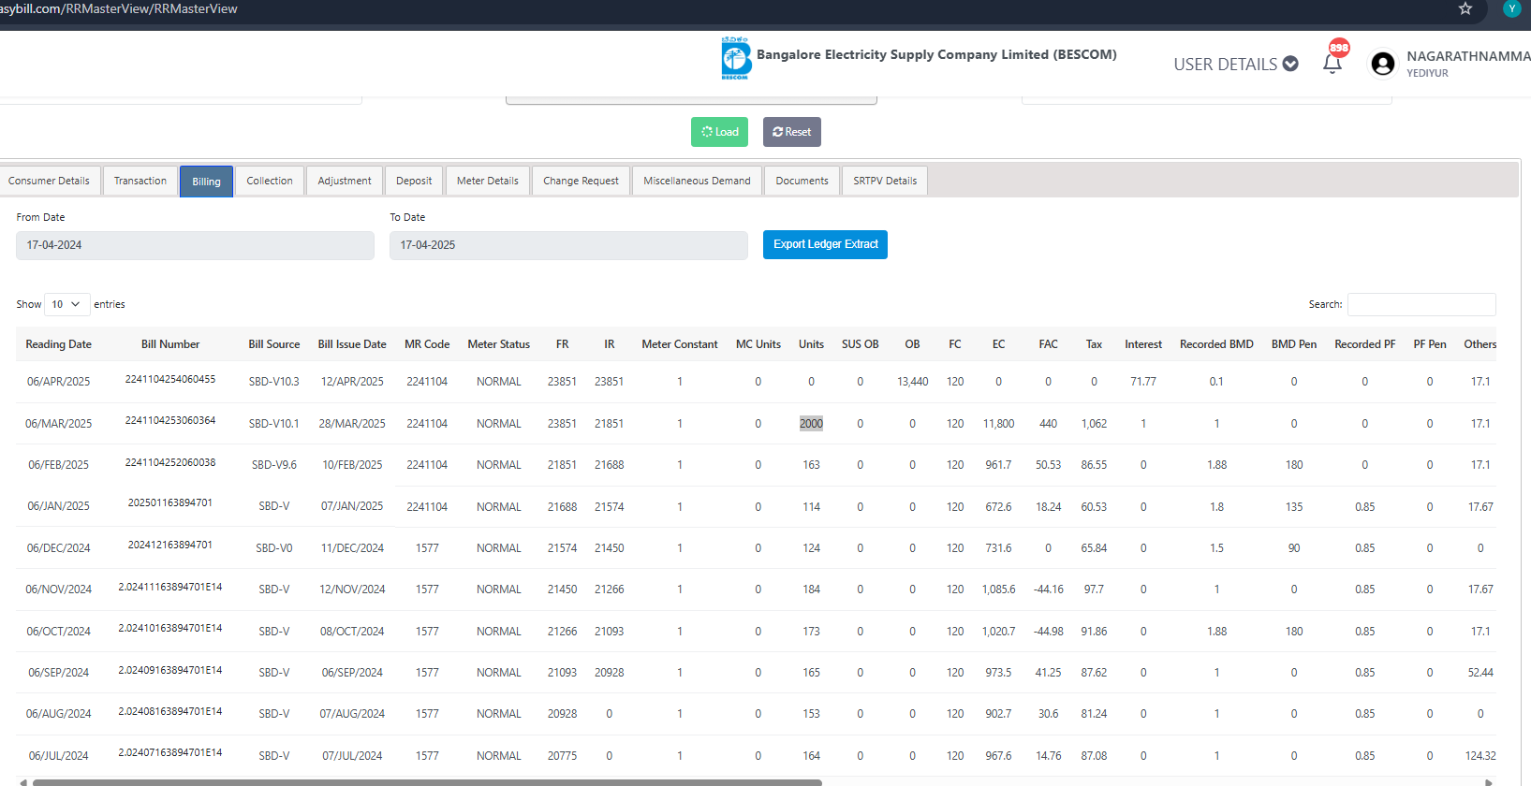Sort by Tax column header
Viewport: 1531px width, 786px height.
(1094, 344)
